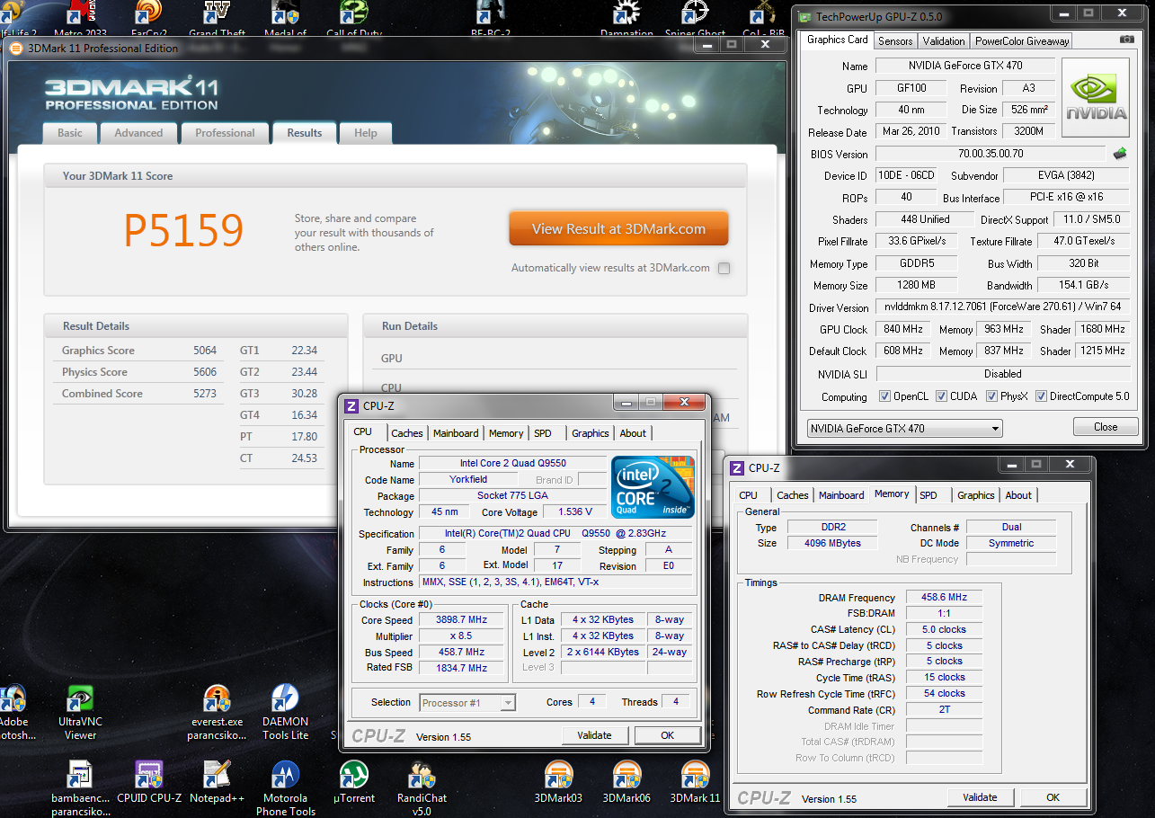Click the Memory Size value 1280 MB

pos(917,285)
